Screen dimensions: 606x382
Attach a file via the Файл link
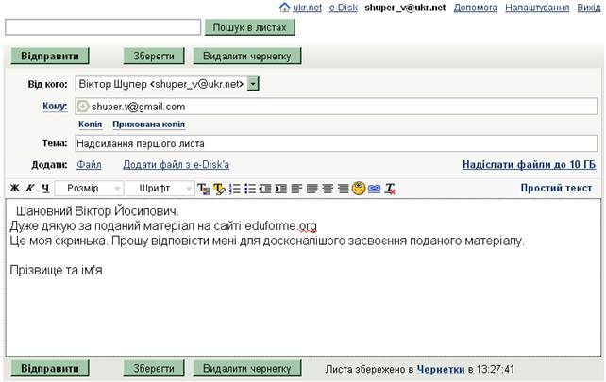pyautogui.click(x=89, y=165)
